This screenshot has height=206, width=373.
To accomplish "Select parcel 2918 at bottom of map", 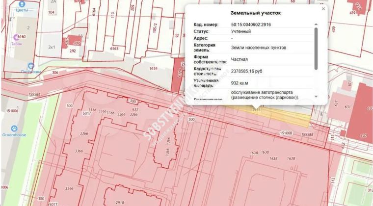I will tap(119, 202).
